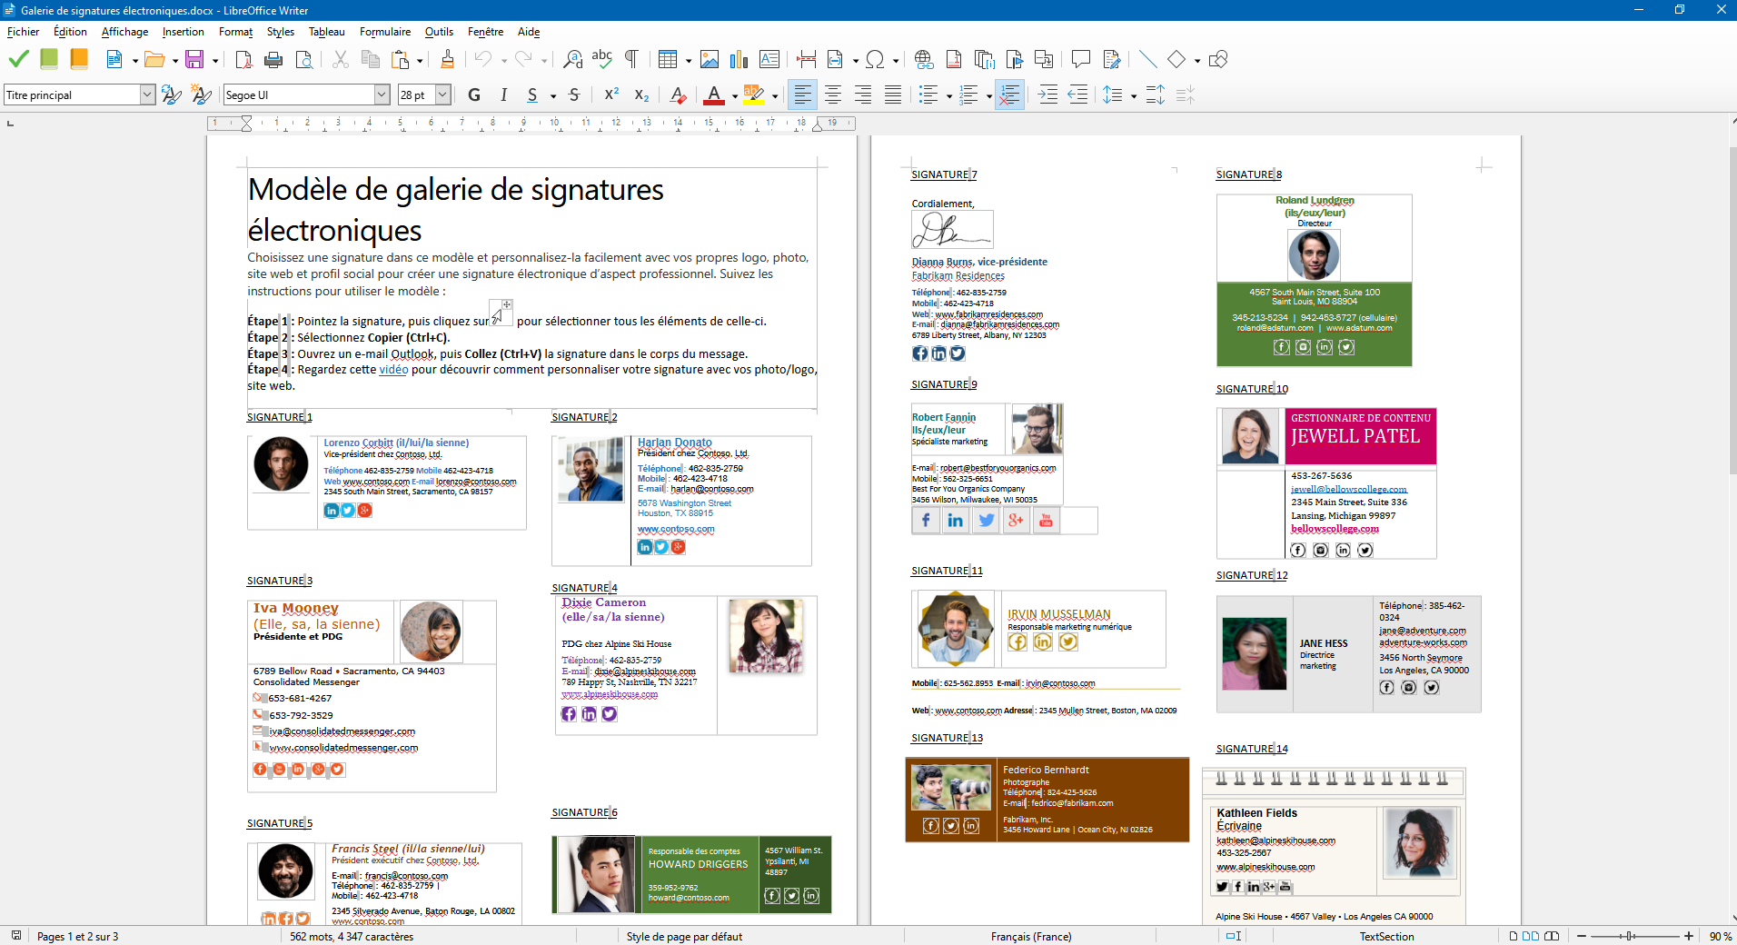Image resolution: width=1737 pixels, height=945 pixels.
Task: Open font size dropdown 28 pt
Action: [x=442, y=94]
